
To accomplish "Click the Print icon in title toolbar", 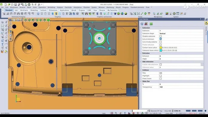I will tap(25, 5).
